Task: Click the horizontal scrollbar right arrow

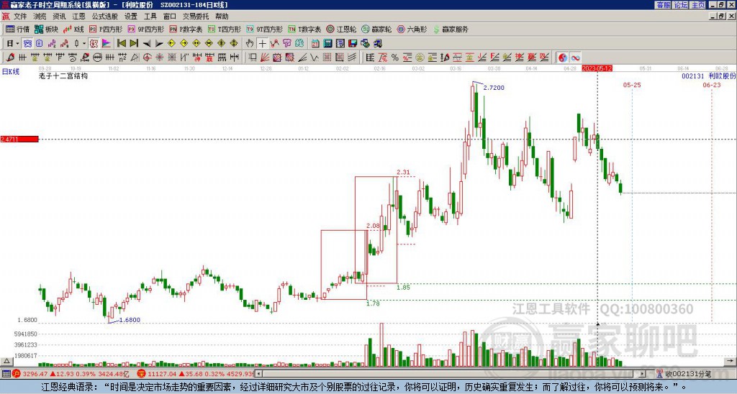Action: [x=642, y=374]
